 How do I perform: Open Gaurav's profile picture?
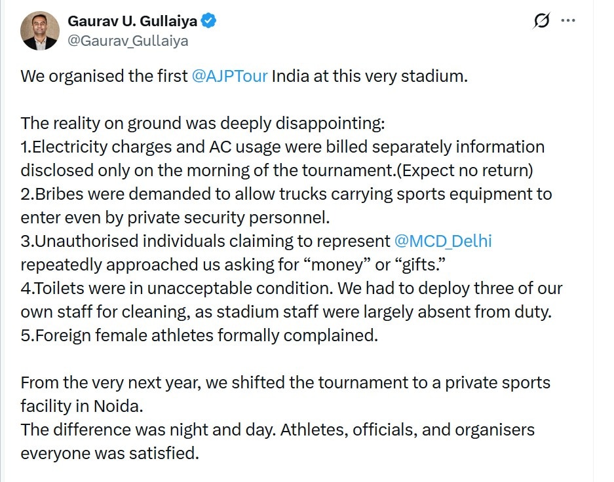click(x=39, y=29)
